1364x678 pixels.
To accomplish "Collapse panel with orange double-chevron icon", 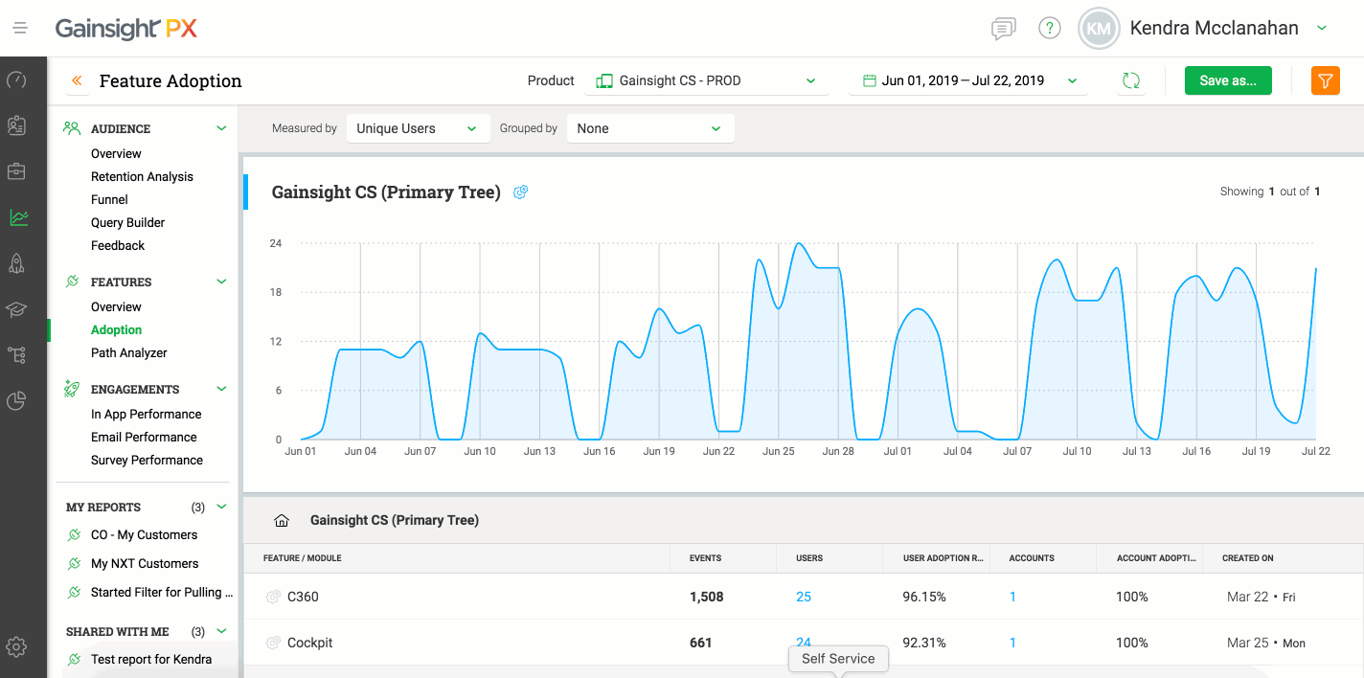I will pos(78,81).
